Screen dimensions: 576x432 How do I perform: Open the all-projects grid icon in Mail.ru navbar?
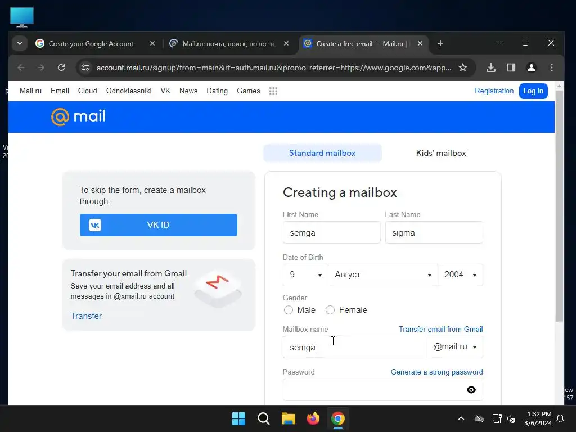273,91
